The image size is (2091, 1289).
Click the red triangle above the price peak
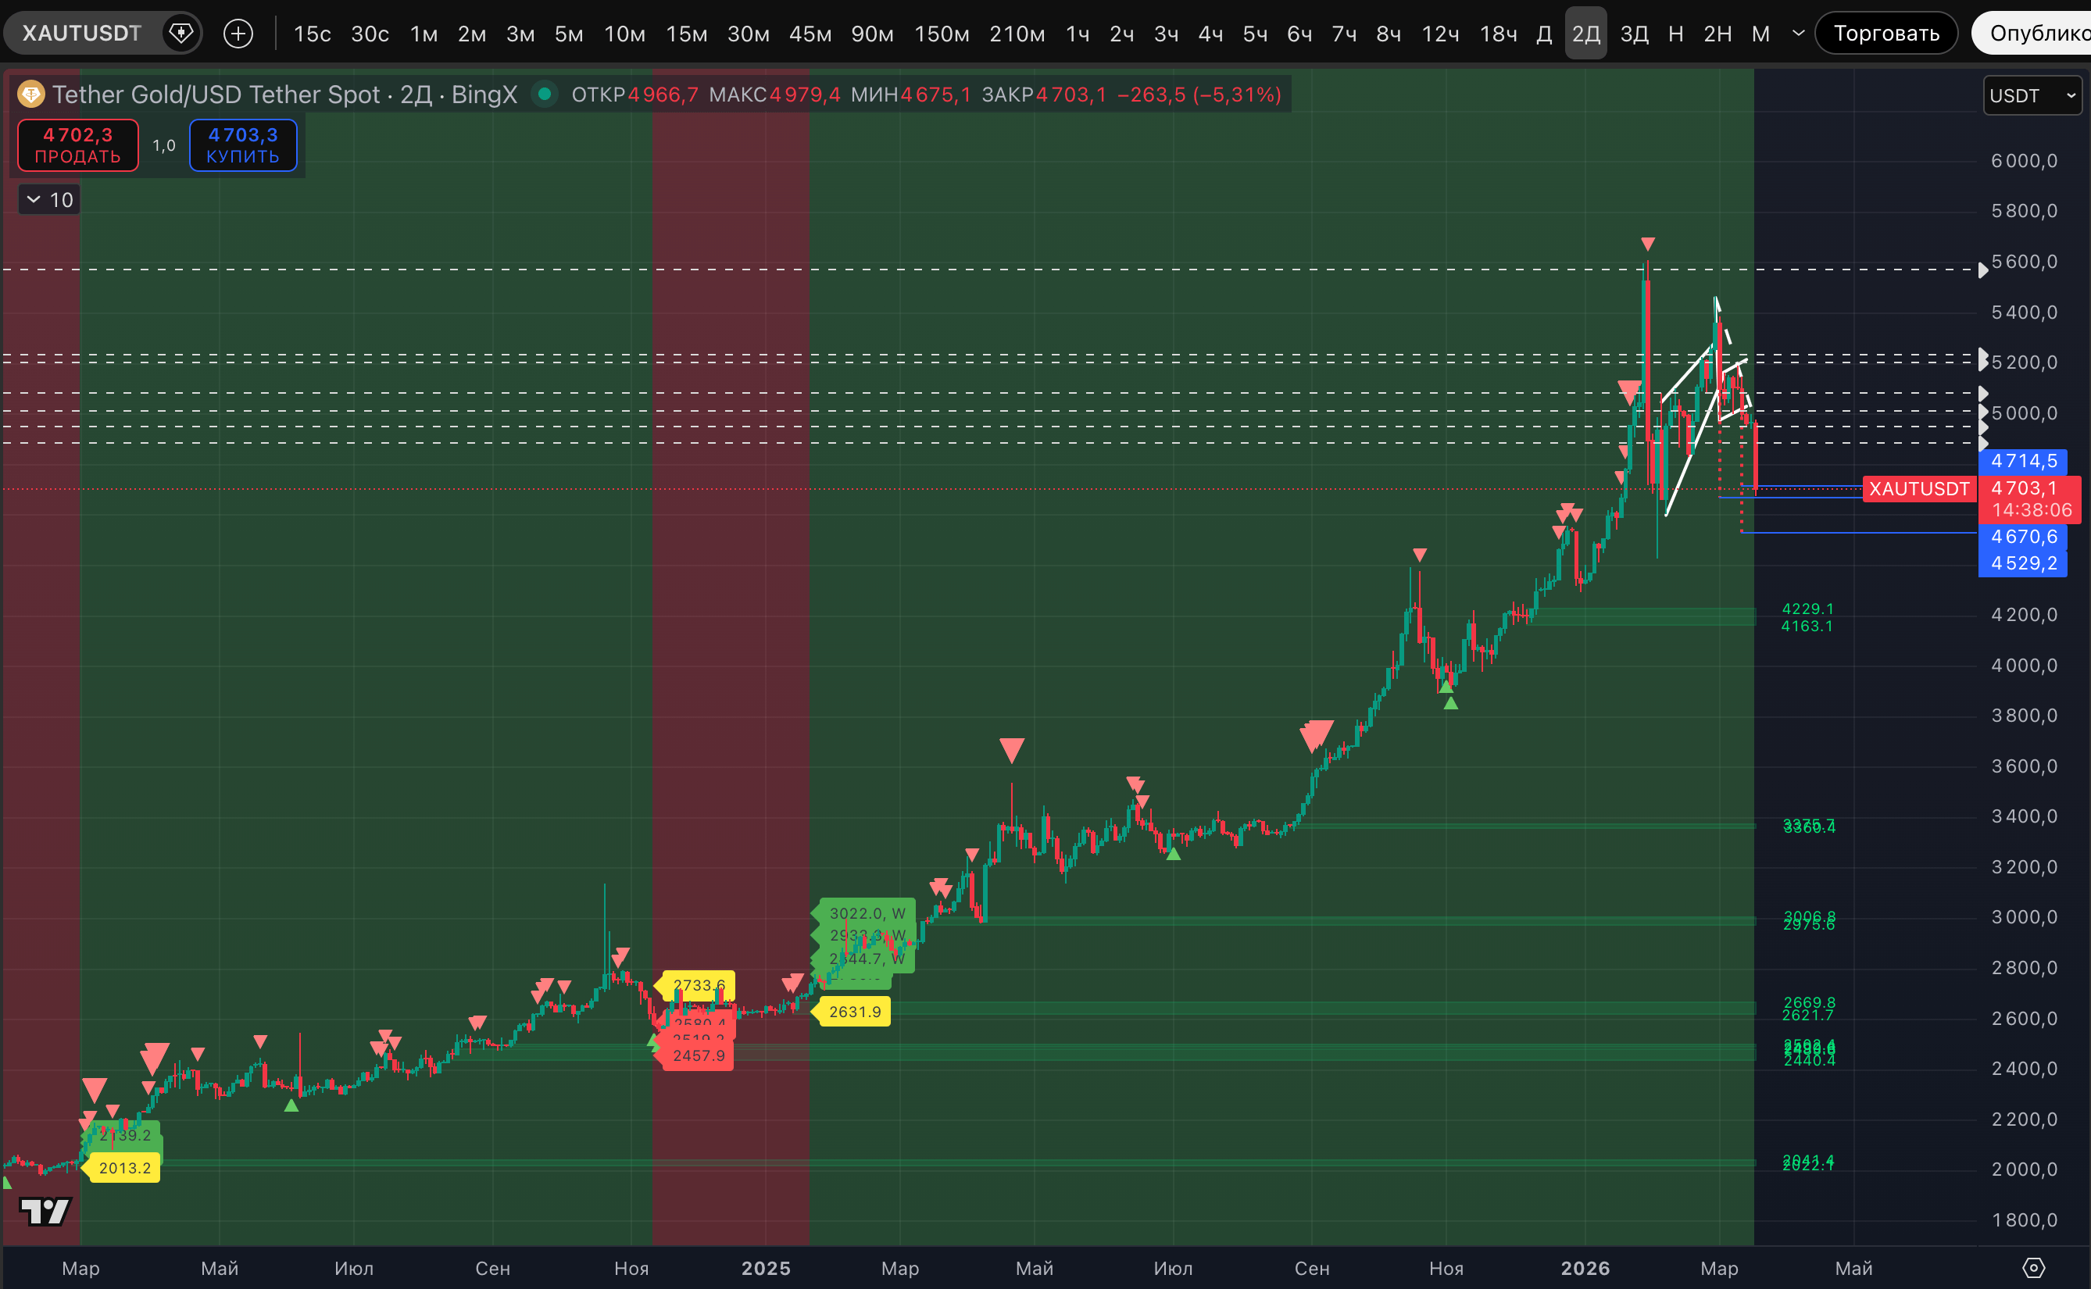tap(1648, 244)
